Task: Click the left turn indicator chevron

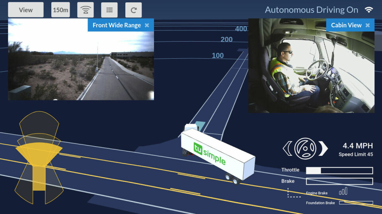Action: click(x=287, y=148)
